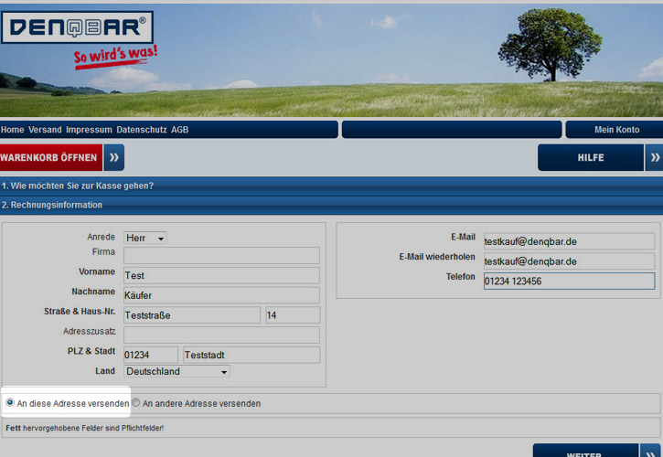Expand '1. Wie möchten Sie zur Kasse gehen?'

coord(78,186)
